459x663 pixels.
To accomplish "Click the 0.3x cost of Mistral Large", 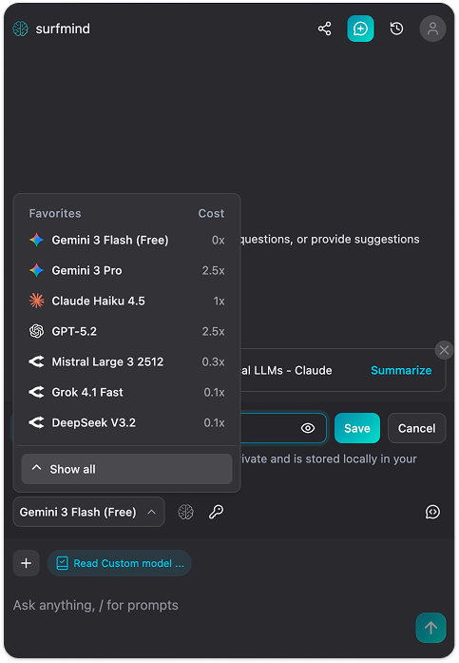I will 213,362.
